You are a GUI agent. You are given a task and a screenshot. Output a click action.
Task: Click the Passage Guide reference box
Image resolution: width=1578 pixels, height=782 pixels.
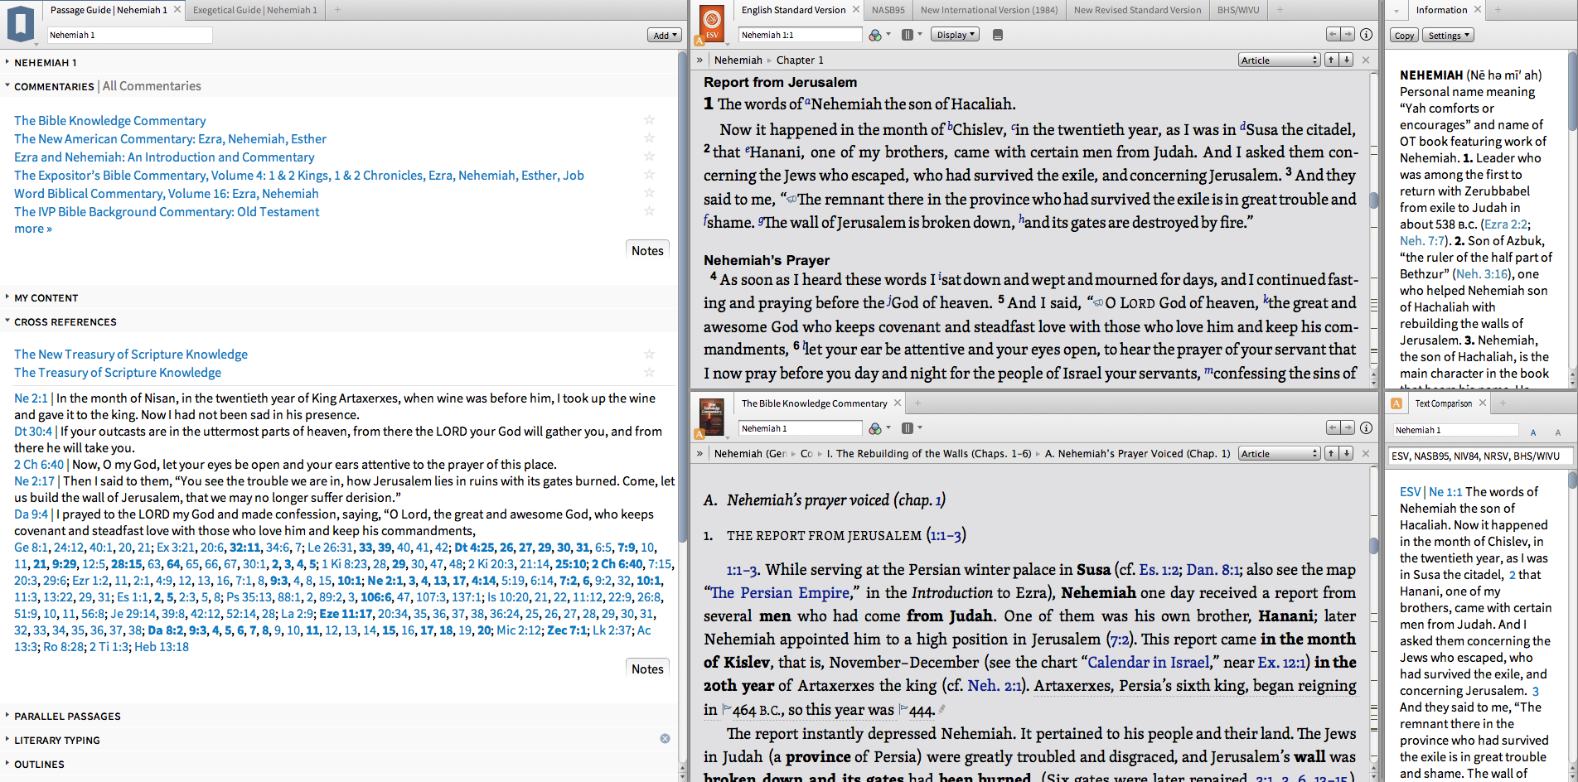129,35
